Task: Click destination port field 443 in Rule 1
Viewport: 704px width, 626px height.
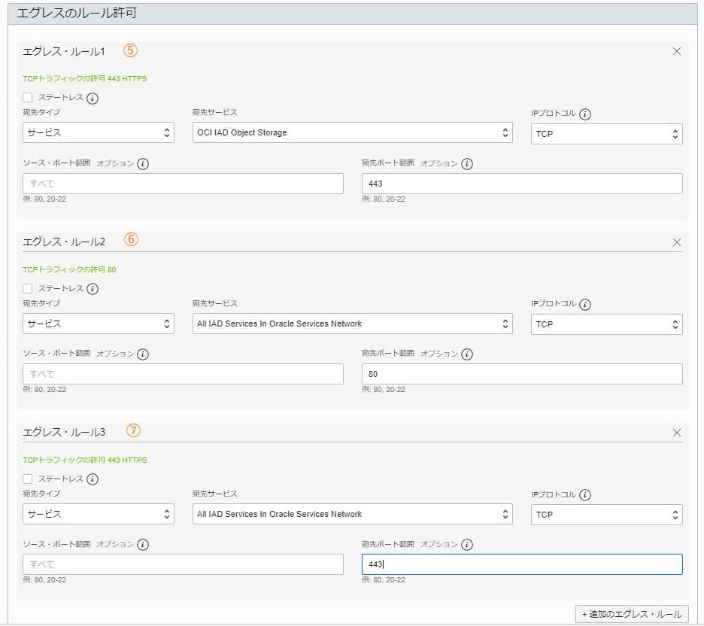Action: coord(522,184)
